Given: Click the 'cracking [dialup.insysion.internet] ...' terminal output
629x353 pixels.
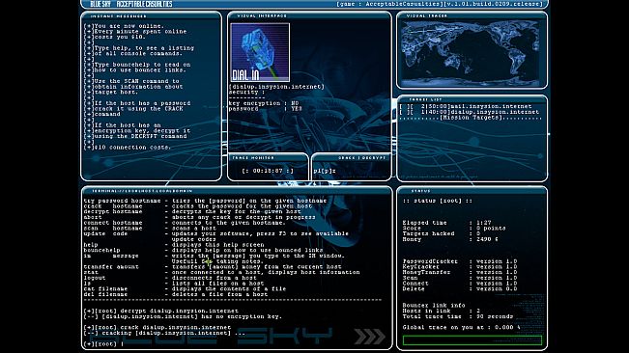Looking at the screenshot, I should 164,333.
